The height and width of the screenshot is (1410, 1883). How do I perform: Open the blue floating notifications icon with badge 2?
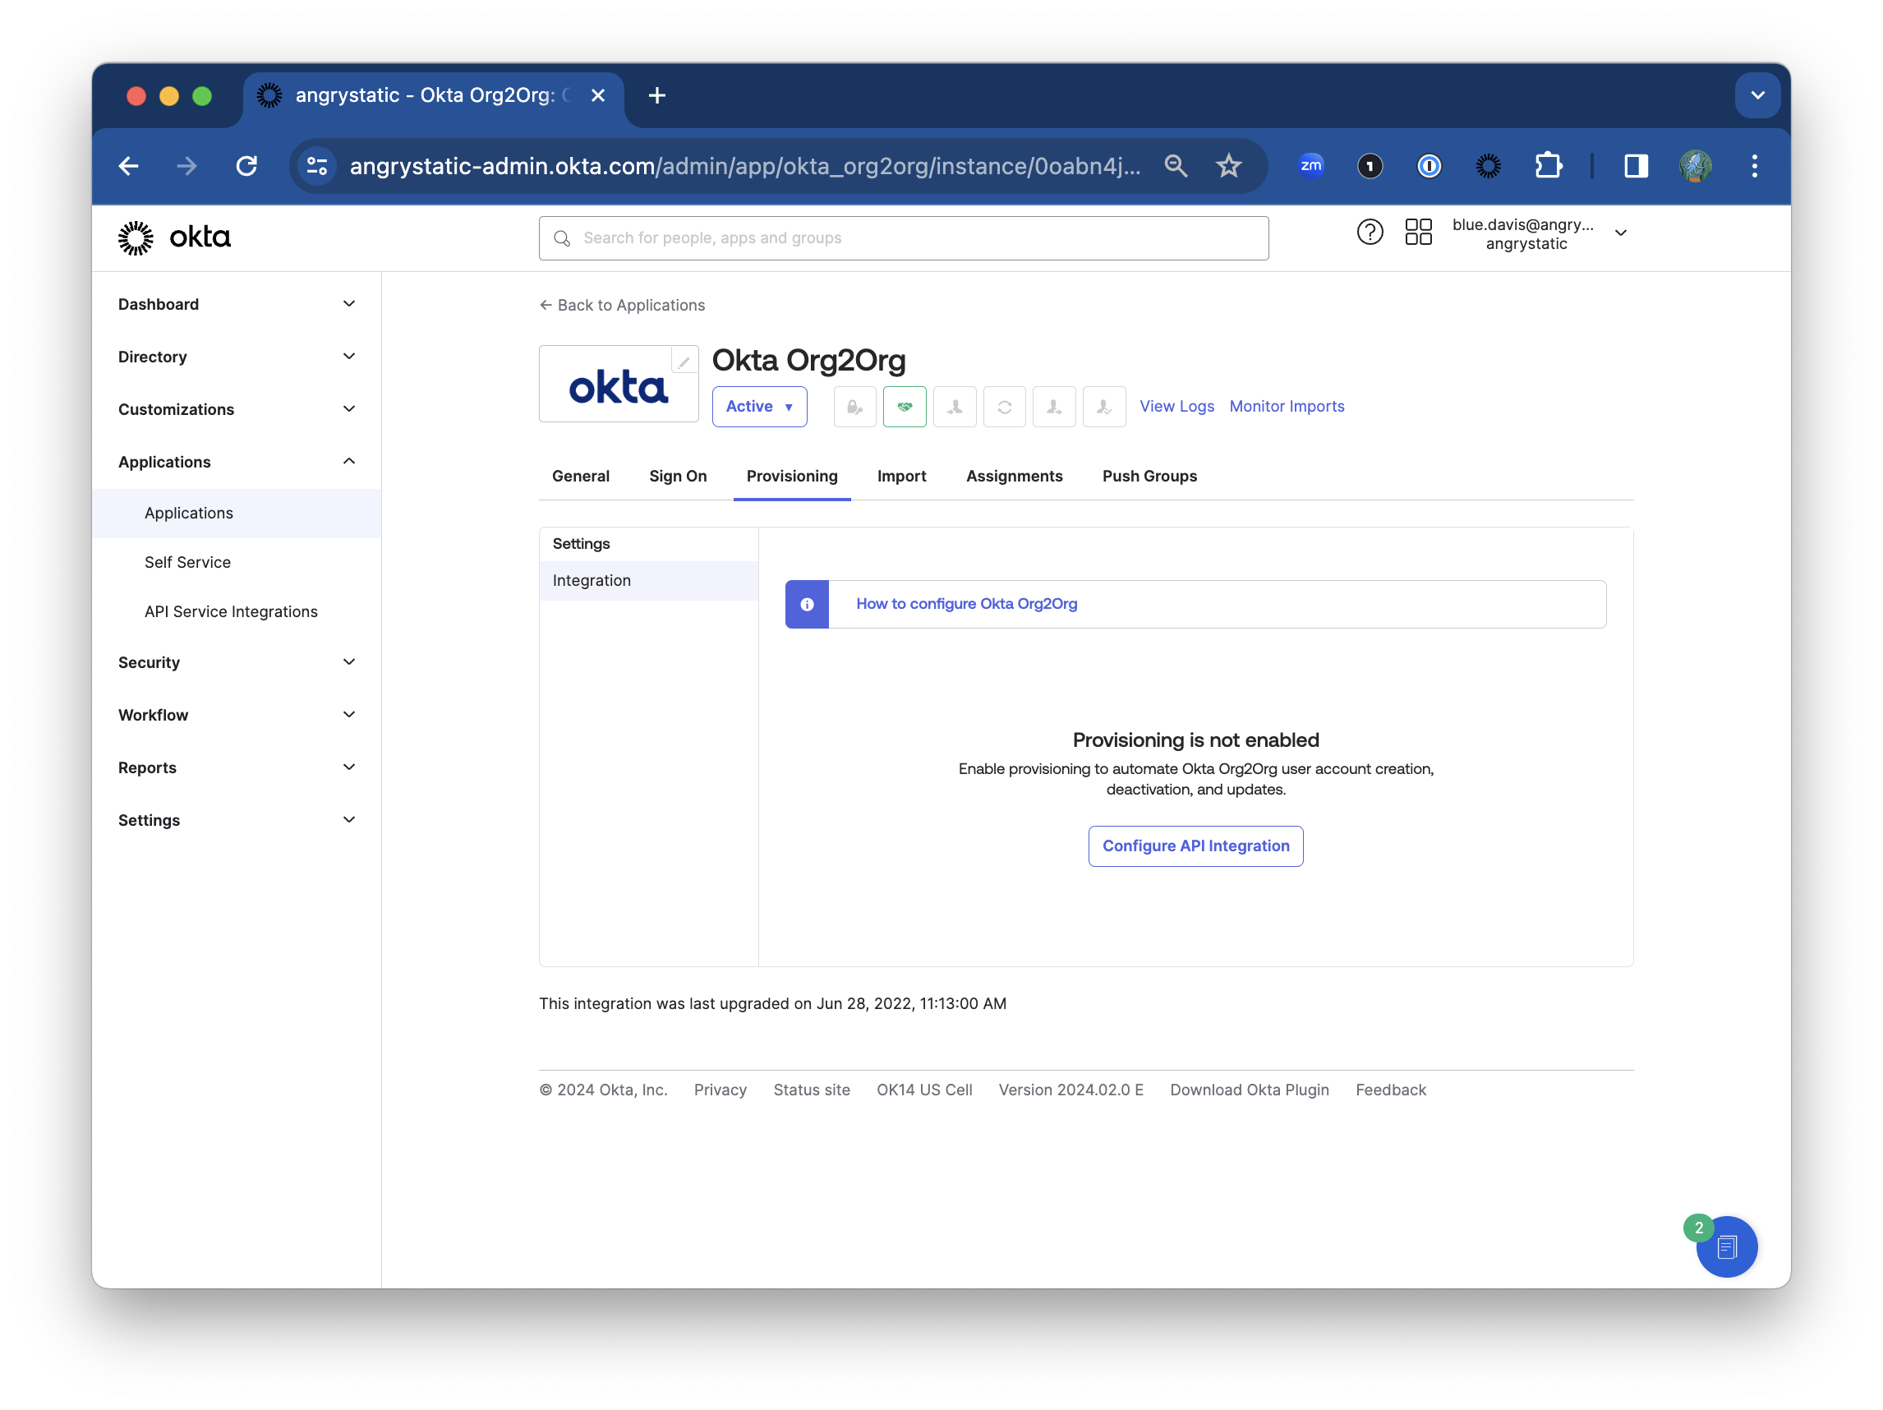(x=1726, y=1246)
